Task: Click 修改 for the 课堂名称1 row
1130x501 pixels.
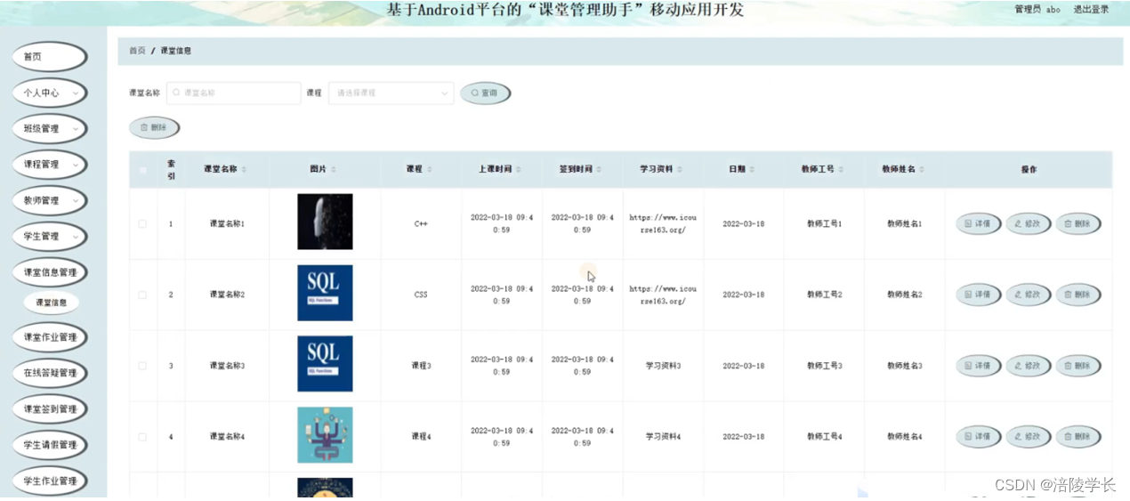Action: (1028, 224)
